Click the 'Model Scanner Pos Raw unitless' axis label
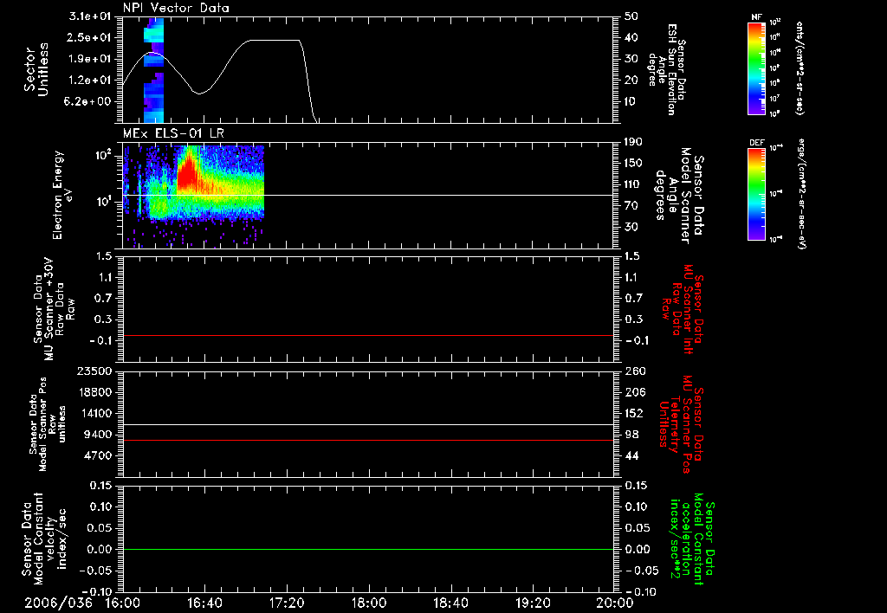Image resolution: width=887 pixels, height=613 pixels. tap(48, 424)
